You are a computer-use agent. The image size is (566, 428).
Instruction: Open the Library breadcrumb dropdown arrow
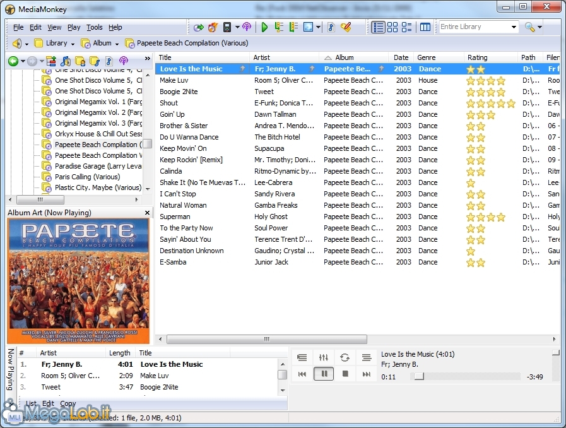pyautogui.click(x=73, y=44)
